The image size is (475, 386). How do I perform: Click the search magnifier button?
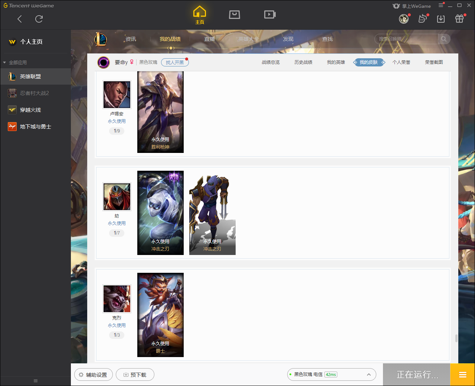point(444,39)
